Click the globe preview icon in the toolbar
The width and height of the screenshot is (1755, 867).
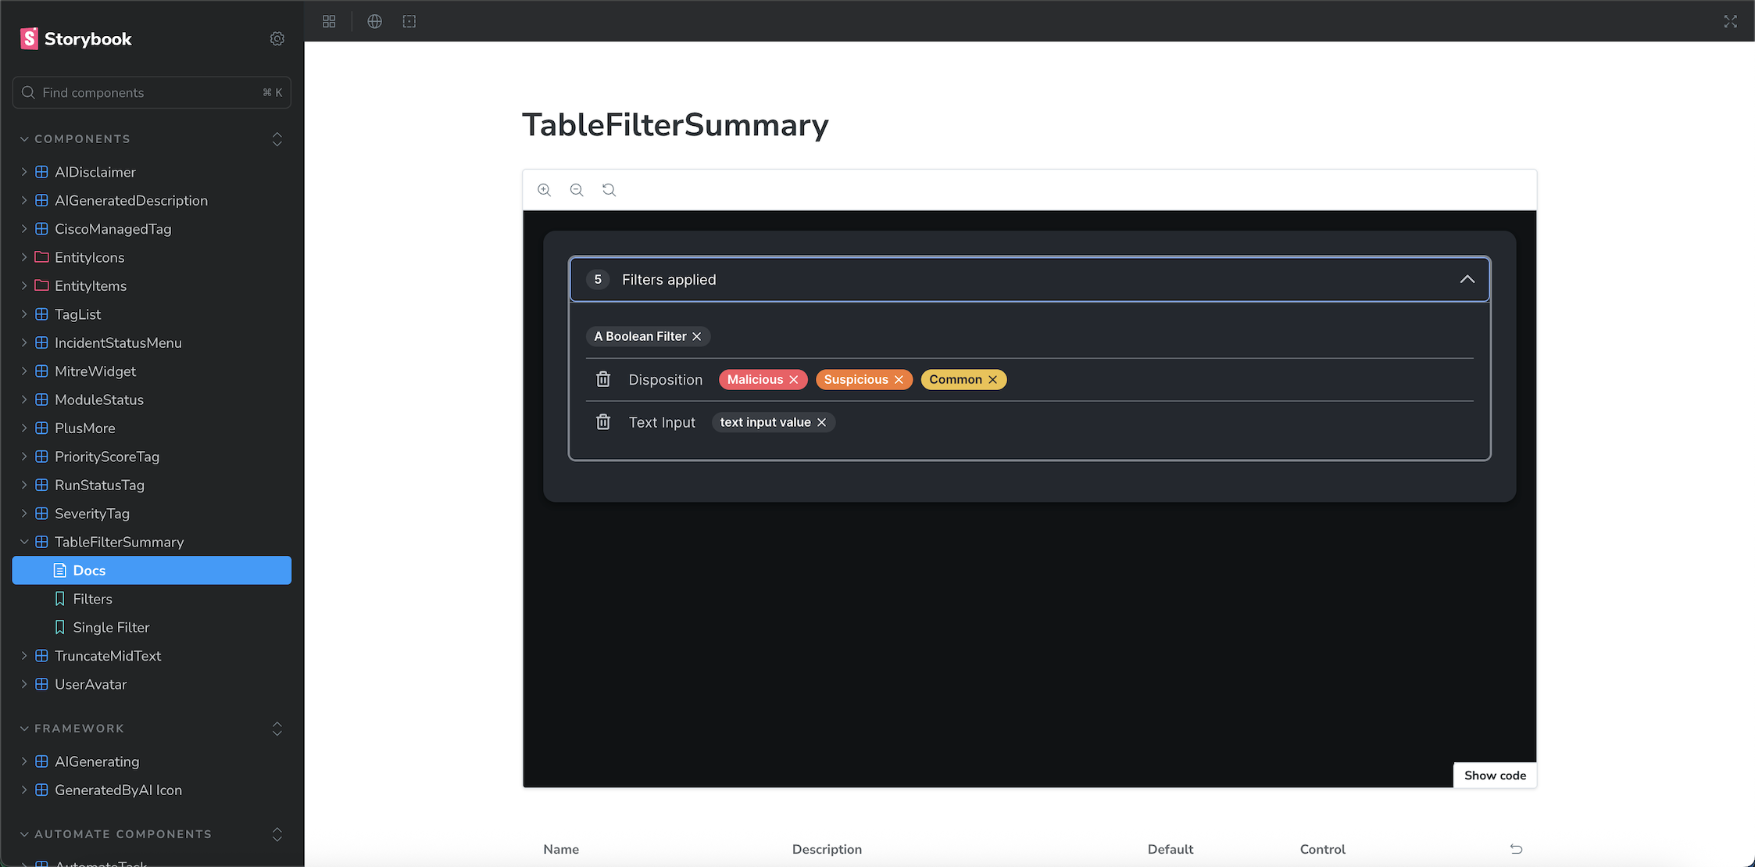coord(374,21)
